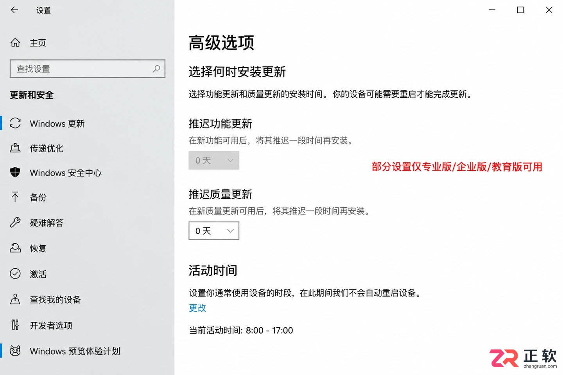This screenshot has width=563, height=375.
Task: Select the 传递优化 icon
Action: point(15,148)
